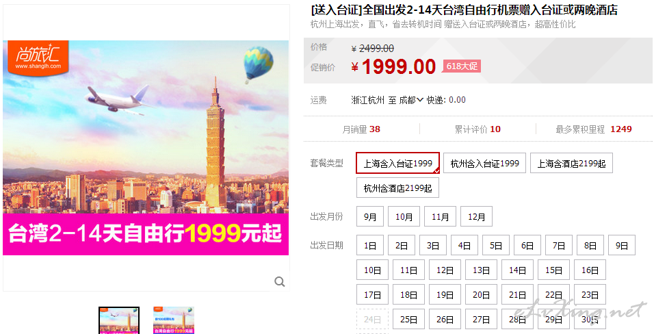The width and height of the screenshot is (654, 334).
Task: Select the first product thumbnail
Action: pos(119,320)
